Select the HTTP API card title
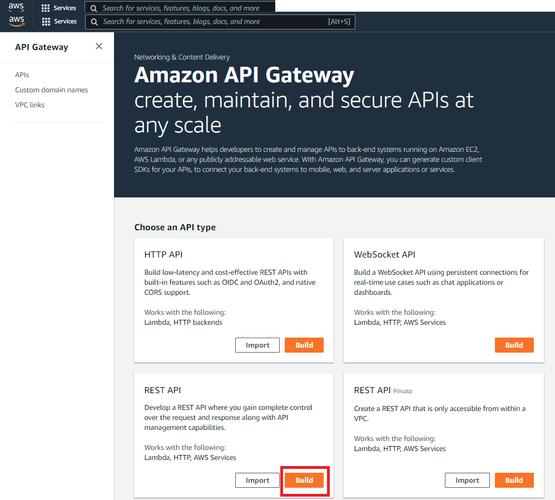 pos(163,255)
